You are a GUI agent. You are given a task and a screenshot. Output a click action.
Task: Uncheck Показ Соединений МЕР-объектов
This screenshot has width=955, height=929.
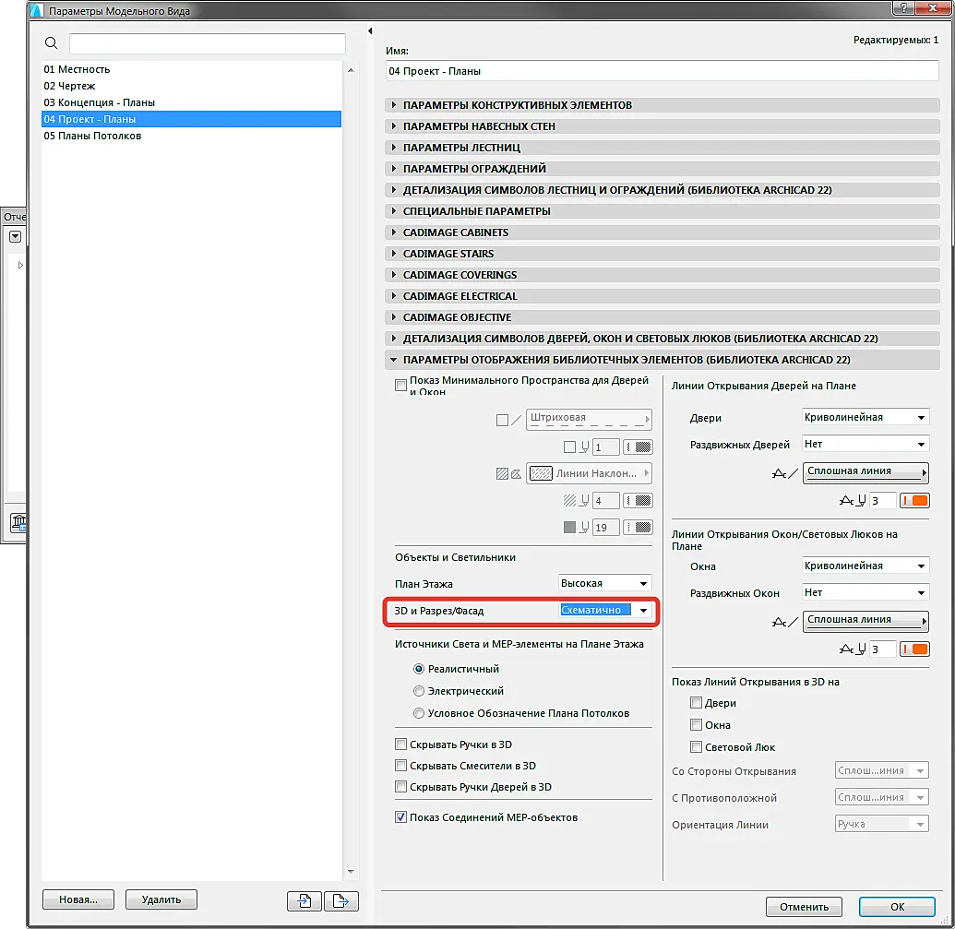pyautogui.click(x=400, y=817)
